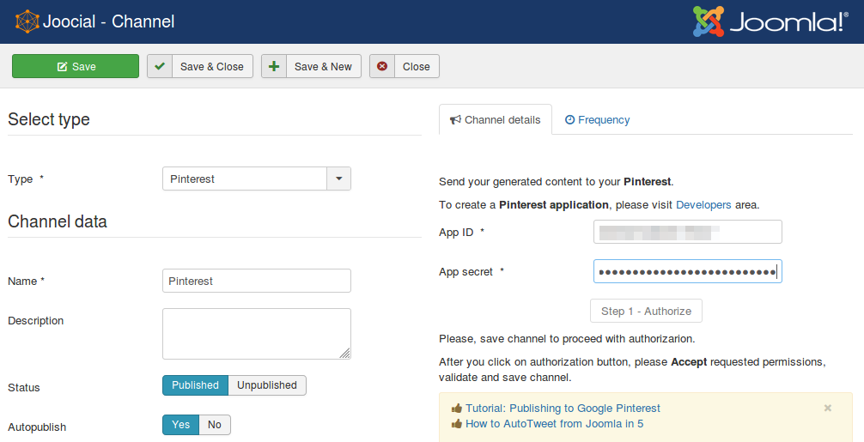The image size is (864, 442).
Task: Click the Status label
Action: point(24,388)
